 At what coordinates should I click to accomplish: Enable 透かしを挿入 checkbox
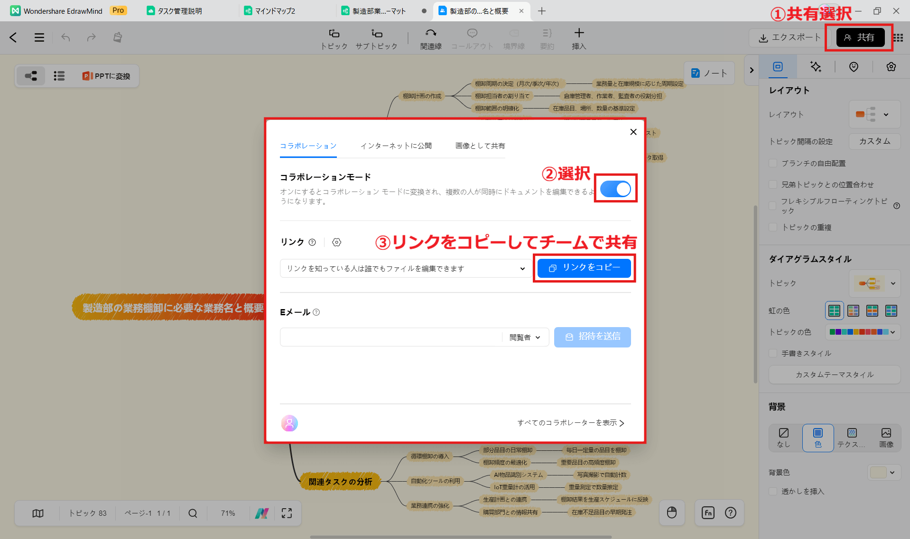[x=773, y=491]
